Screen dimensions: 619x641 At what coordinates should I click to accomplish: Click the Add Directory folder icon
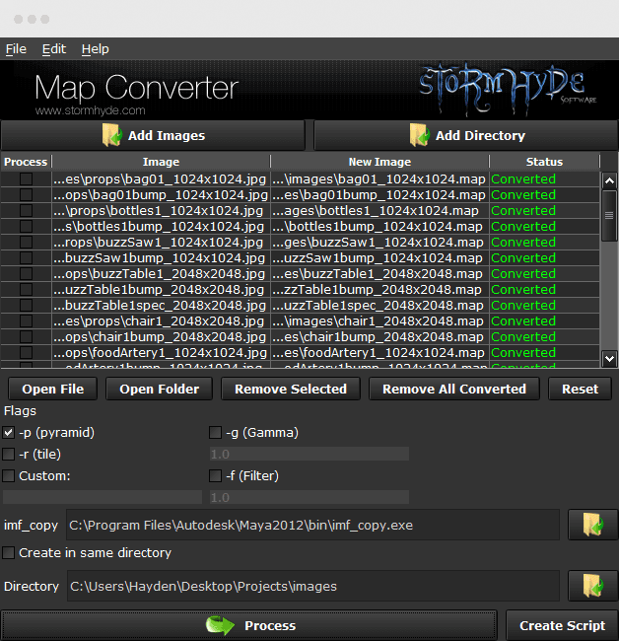point(420,135)
